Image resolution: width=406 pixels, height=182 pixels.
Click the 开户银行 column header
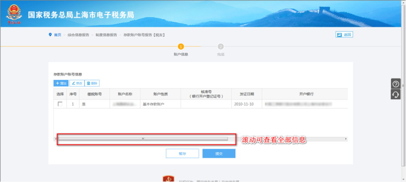[306, 94]
